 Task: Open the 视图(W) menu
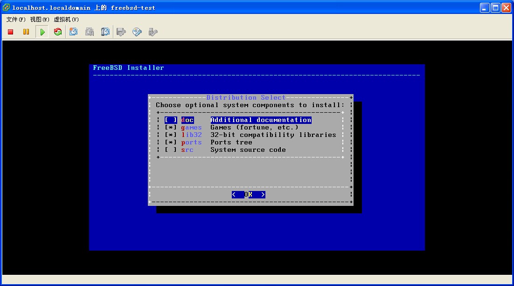click(40, 20)
